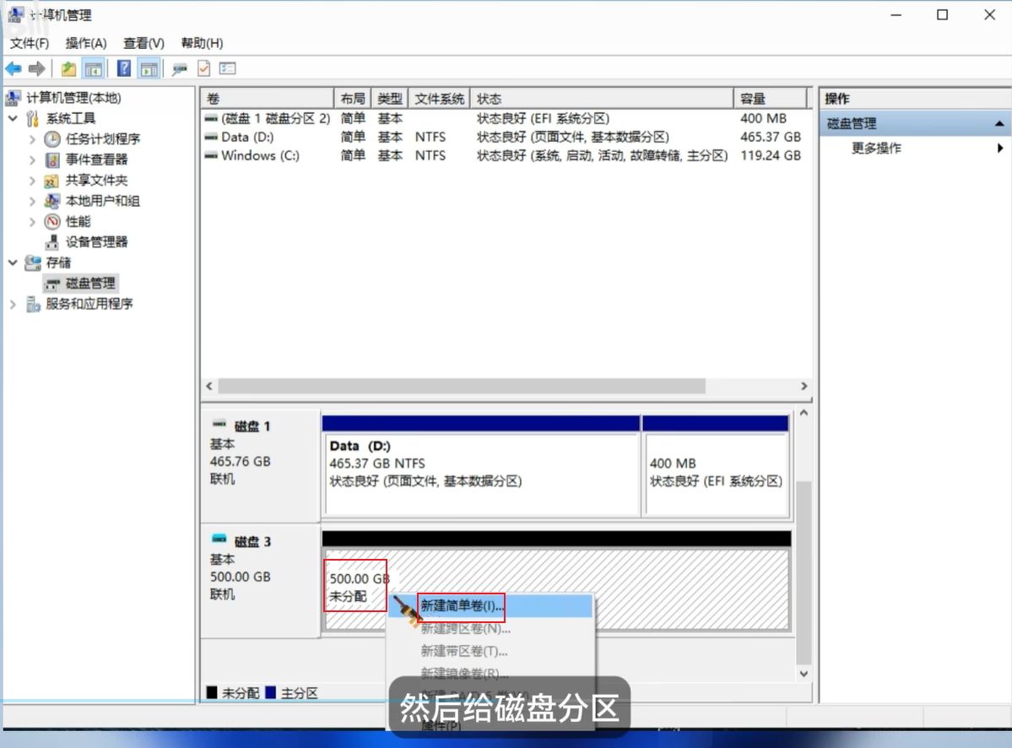Sort volumes by 容量 column header
Image resolution: width=1012 pixels, height=748 pixels.
point(763,99)
